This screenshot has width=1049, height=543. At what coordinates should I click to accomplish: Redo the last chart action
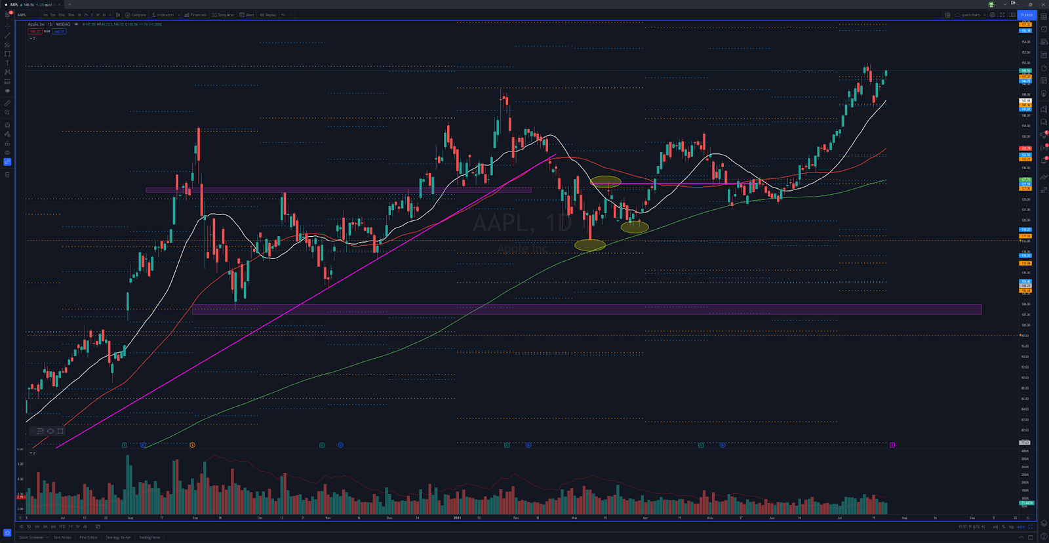pyautogui.click(x=290, y=14)
